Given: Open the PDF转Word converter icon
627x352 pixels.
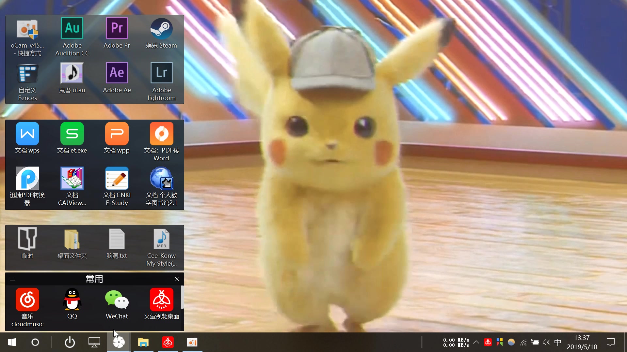Looking at the screenshot, I should (x=161, y=134).
